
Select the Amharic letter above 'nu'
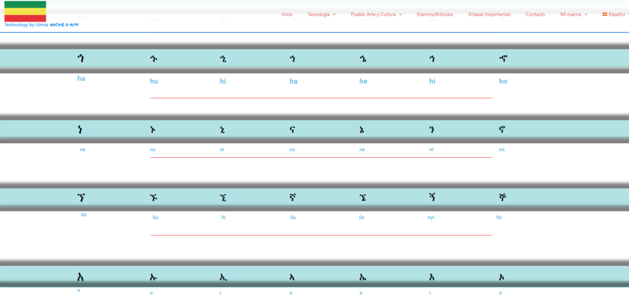click(x=154, y=130)
